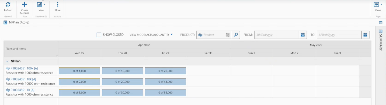
Task: Open the TO date calendar picker
Action: tap(365, 35)
